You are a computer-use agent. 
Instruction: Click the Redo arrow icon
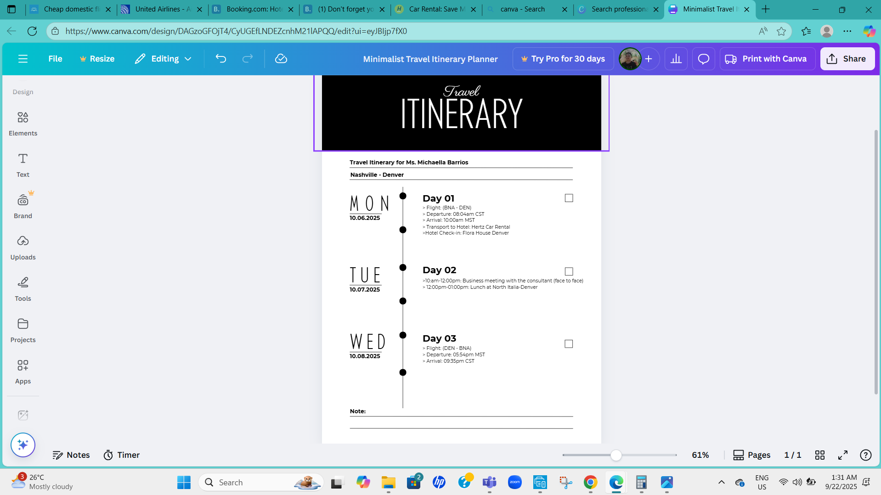point(248,59)
